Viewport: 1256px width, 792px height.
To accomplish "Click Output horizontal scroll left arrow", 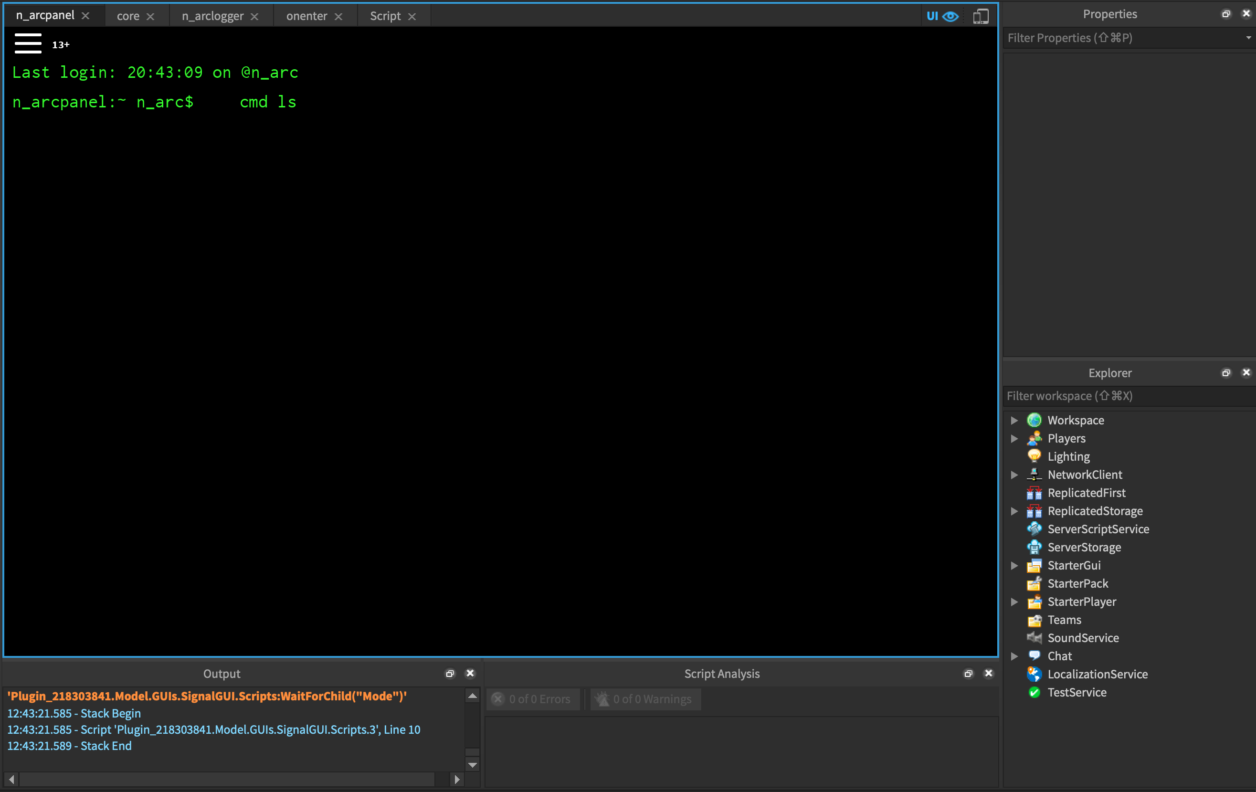I will (x=11, y=780).
